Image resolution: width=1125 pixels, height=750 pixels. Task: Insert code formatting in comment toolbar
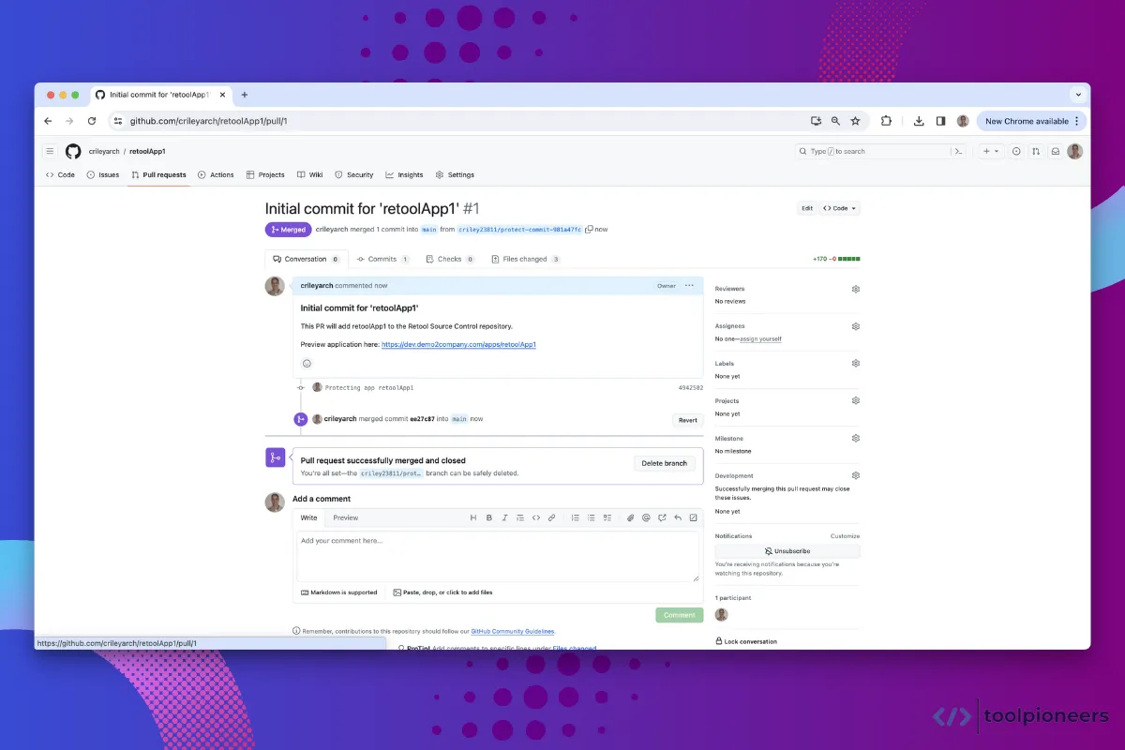(x=536, y=517)
